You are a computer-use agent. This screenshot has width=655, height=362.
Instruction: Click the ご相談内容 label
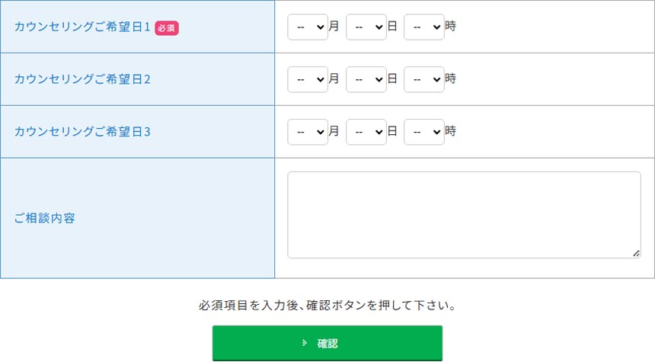(x=45, y=219)
